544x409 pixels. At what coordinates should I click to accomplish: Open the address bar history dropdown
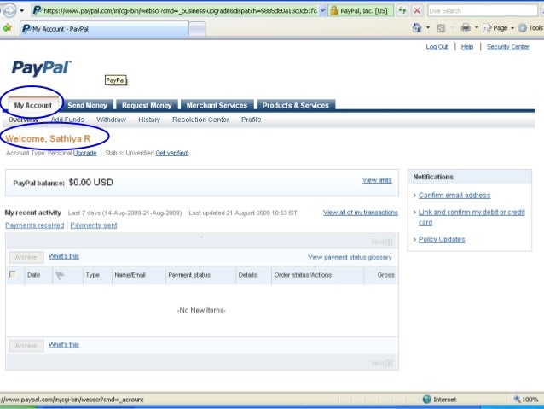[x=322, y=10]
